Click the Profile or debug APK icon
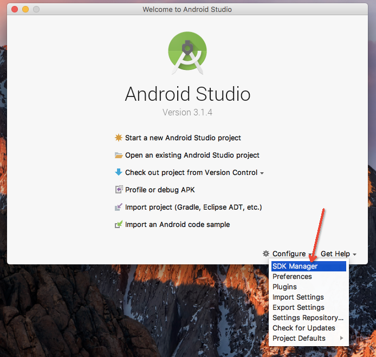 click(119, 190)
